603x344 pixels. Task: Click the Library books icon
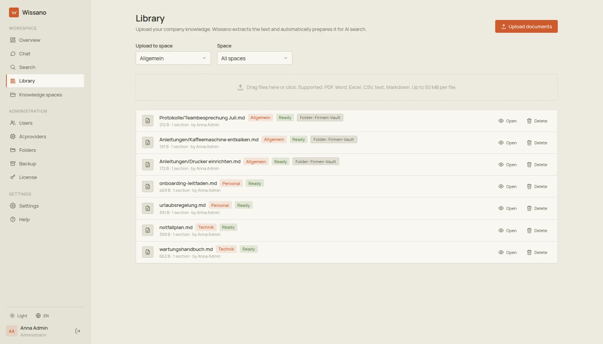(13, 81)
